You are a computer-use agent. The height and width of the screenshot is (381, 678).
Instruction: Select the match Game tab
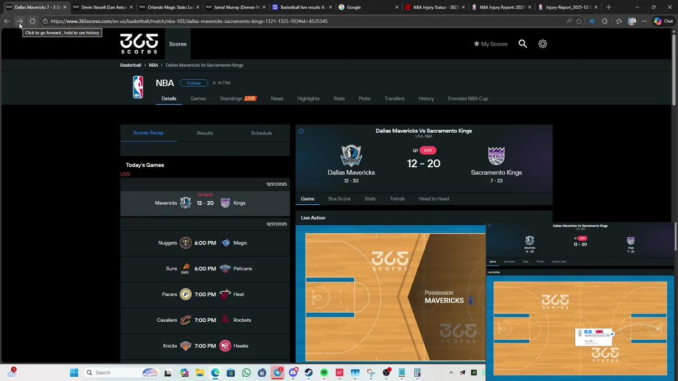tap(308, 199)
